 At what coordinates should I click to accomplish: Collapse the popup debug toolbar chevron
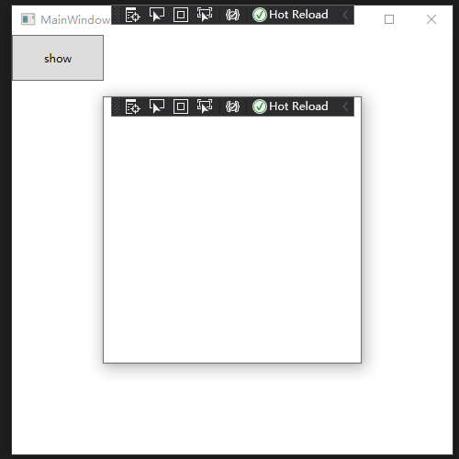click(345, 106)
